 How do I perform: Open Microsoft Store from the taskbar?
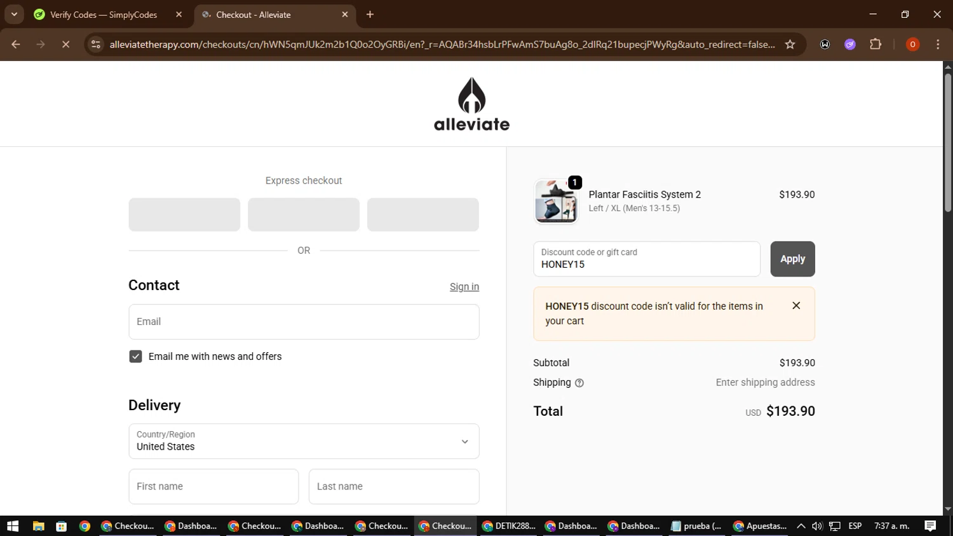pos(62,526)
